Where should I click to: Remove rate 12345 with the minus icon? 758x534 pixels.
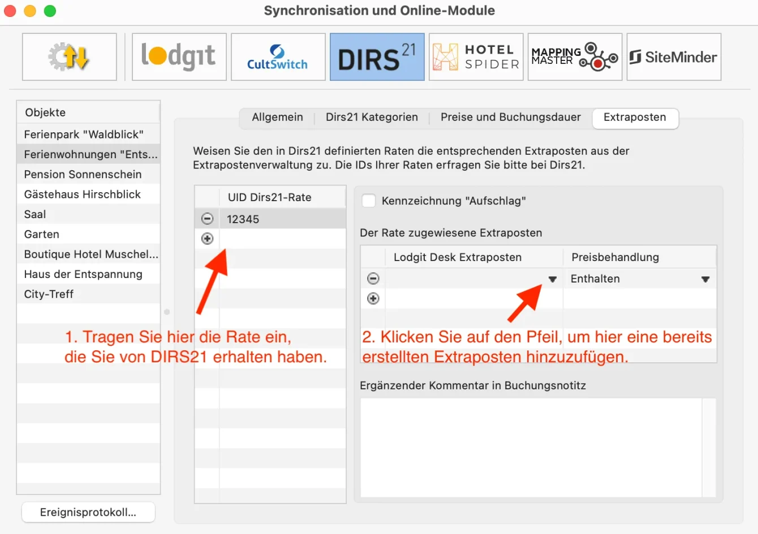pos(208,219)
